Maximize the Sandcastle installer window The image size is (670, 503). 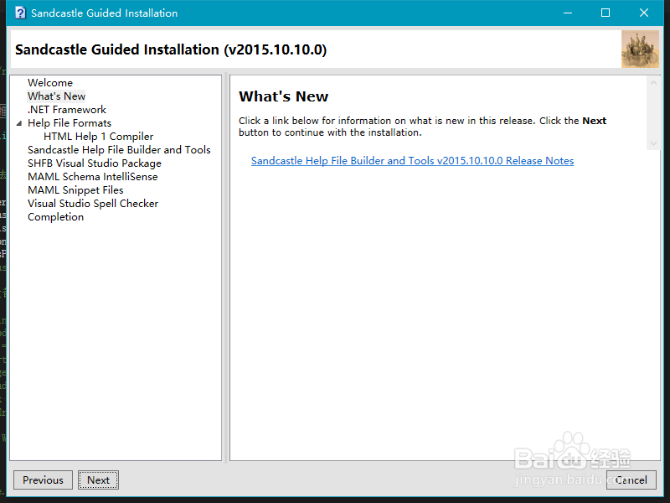(606, 13)
